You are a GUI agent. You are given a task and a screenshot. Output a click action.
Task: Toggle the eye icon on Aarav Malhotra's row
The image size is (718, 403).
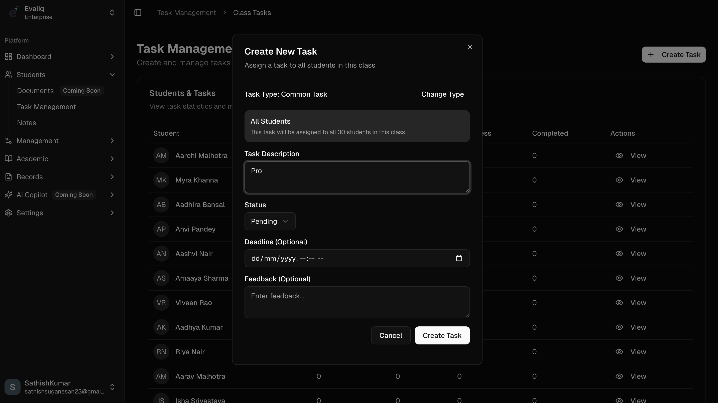point(619,376)
